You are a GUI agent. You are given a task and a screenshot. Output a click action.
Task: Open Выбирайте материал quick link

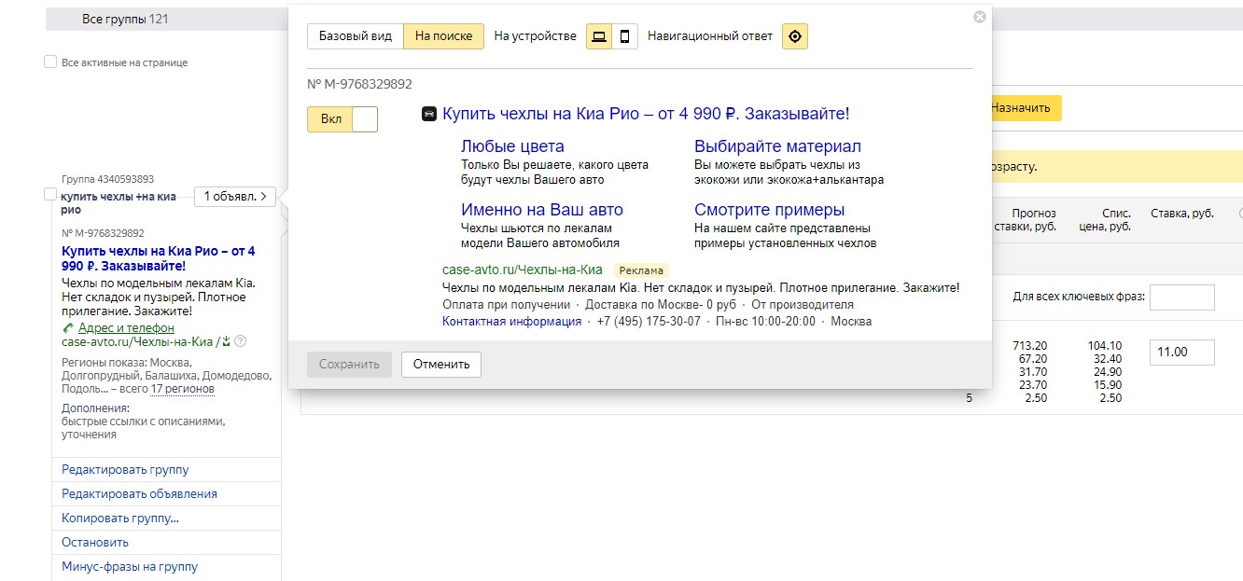[777, 146]
